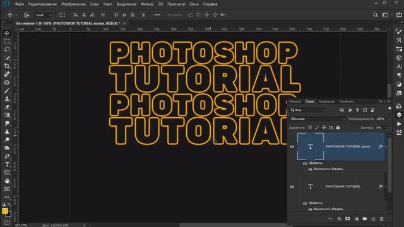Collapse effects on the копия layer
The image size is (404, 227).
pos(386,146)
